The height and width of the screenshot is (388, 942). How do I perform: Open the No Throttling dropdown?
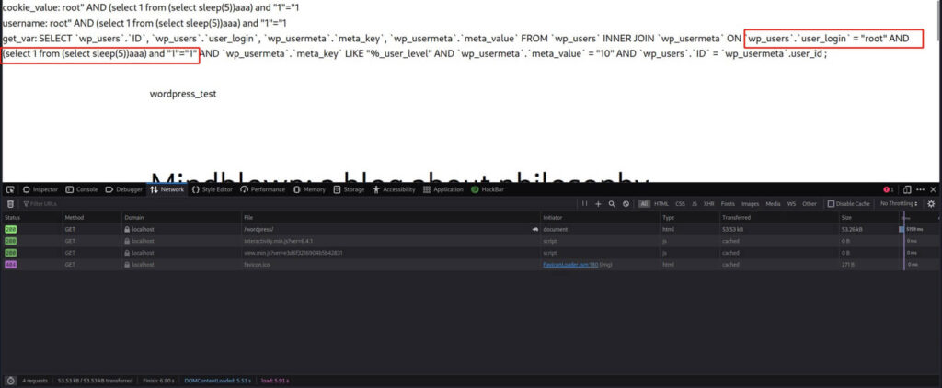[x=900, y=204]
